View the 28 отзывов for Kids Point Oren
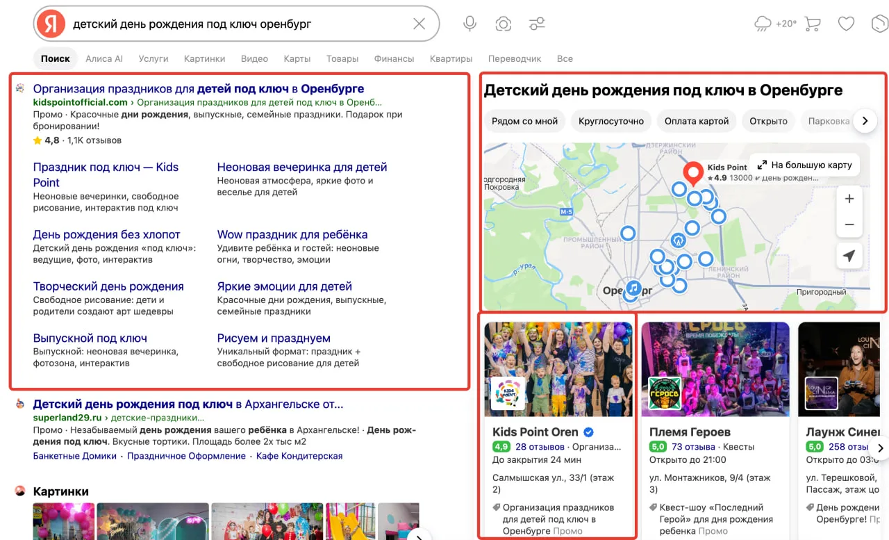Image resolution: width=889 pixels, height=540 pixels. point(540,447)
